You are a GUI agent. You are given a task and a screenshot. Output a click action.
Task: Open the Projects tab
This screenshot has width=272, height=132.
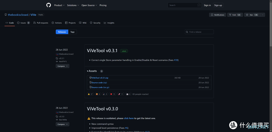[71, 23]
